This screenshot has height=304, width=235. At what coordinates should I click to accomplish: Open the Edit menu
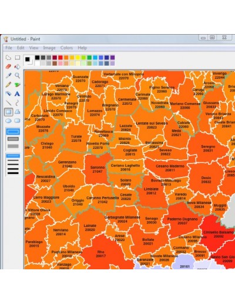click(x=21, y=48)
